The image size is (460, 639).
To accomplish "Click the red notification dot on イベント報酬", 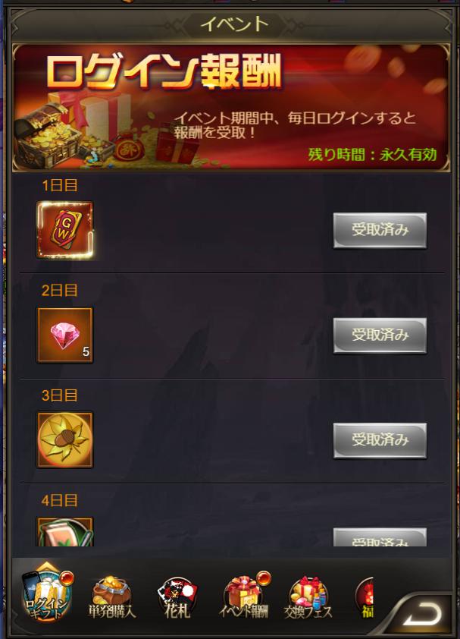I will [x=264, y=578].
